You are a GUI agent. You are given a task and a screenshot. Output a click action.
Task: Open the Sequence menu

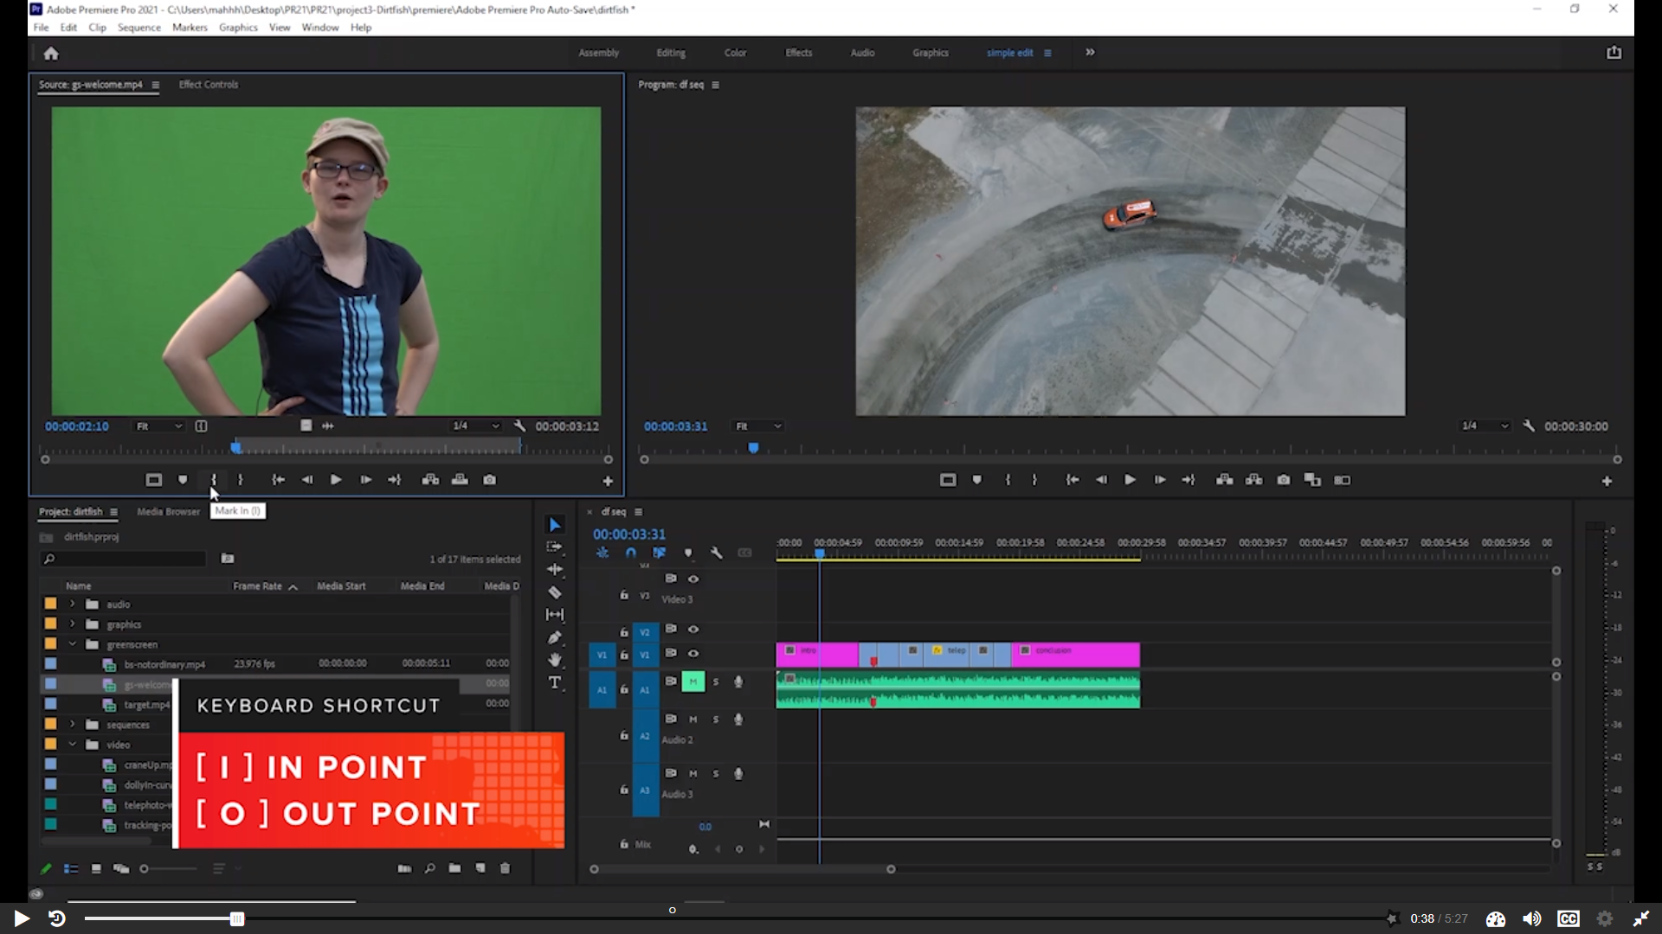138,28
